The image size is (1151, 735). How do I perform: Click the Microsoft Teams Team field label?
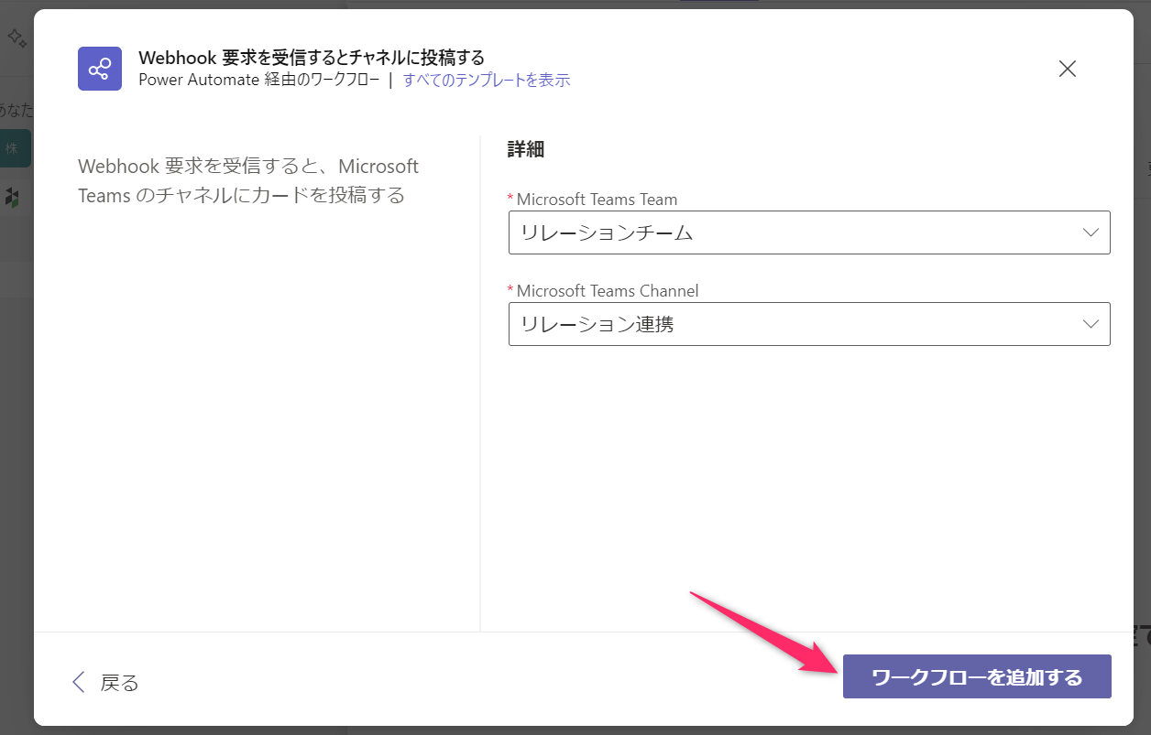click(x=597, y=200)
